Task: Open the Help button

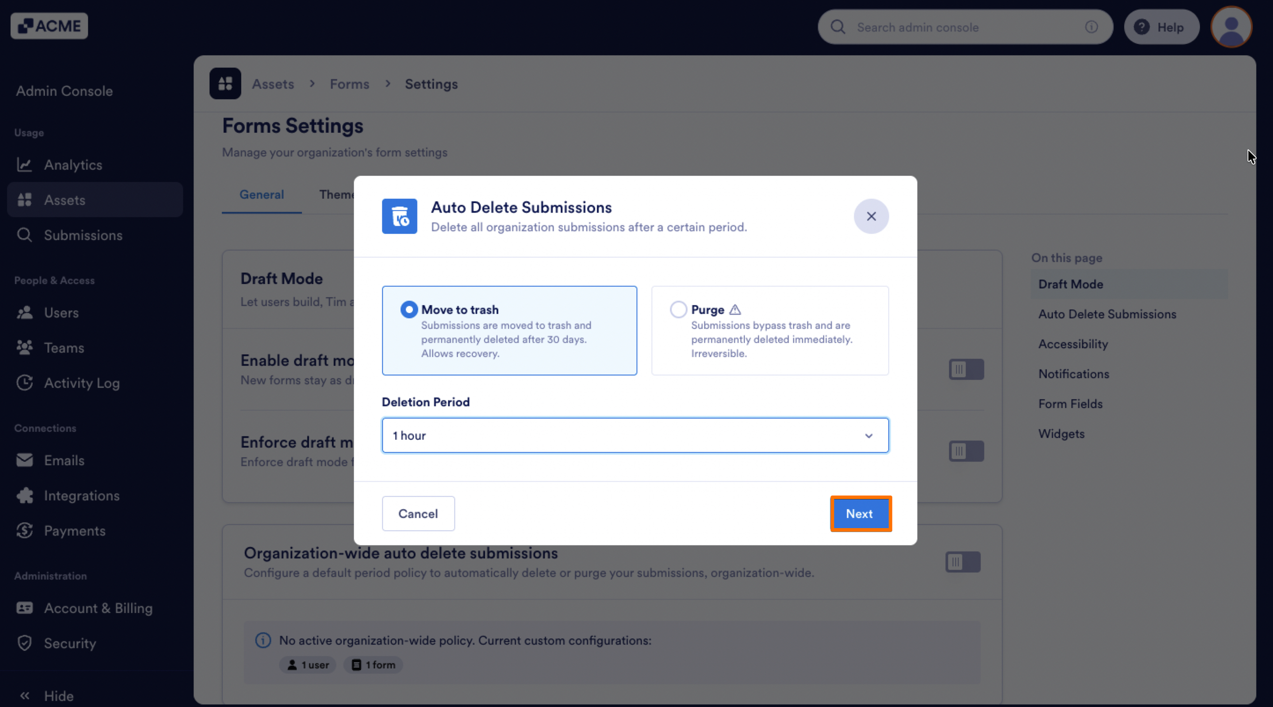Action: click(1162, 27)
